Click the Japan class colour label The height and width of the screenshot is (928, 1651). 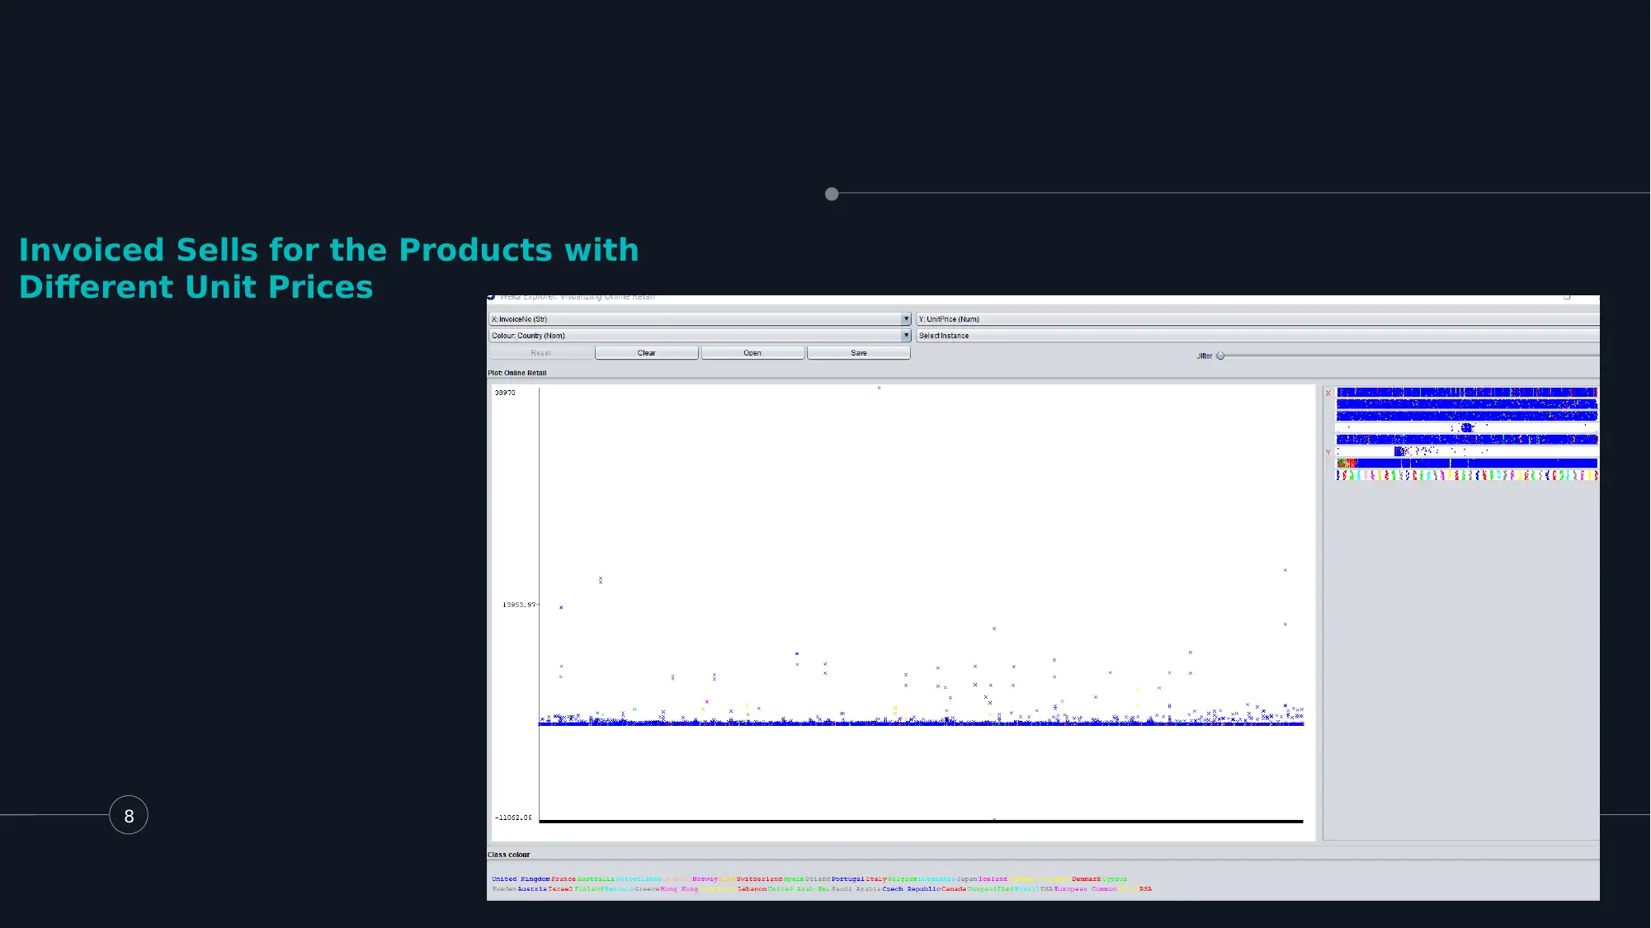click(967, 879)
